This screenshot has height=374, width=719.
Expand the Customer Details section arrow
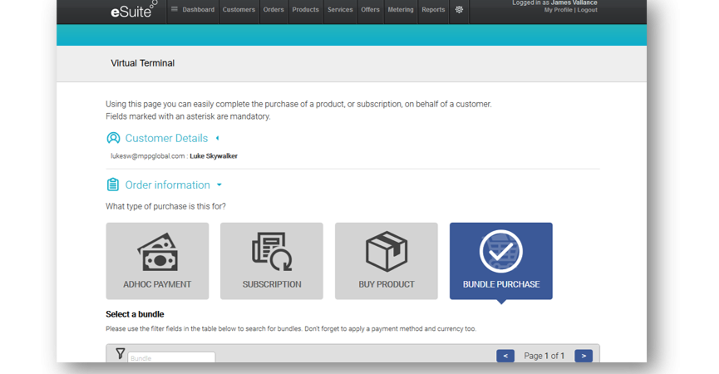218,138
